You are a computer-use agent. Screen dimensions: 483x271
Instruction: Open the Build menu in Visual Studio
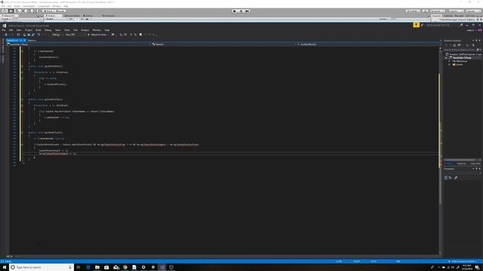tap(38, 30)
